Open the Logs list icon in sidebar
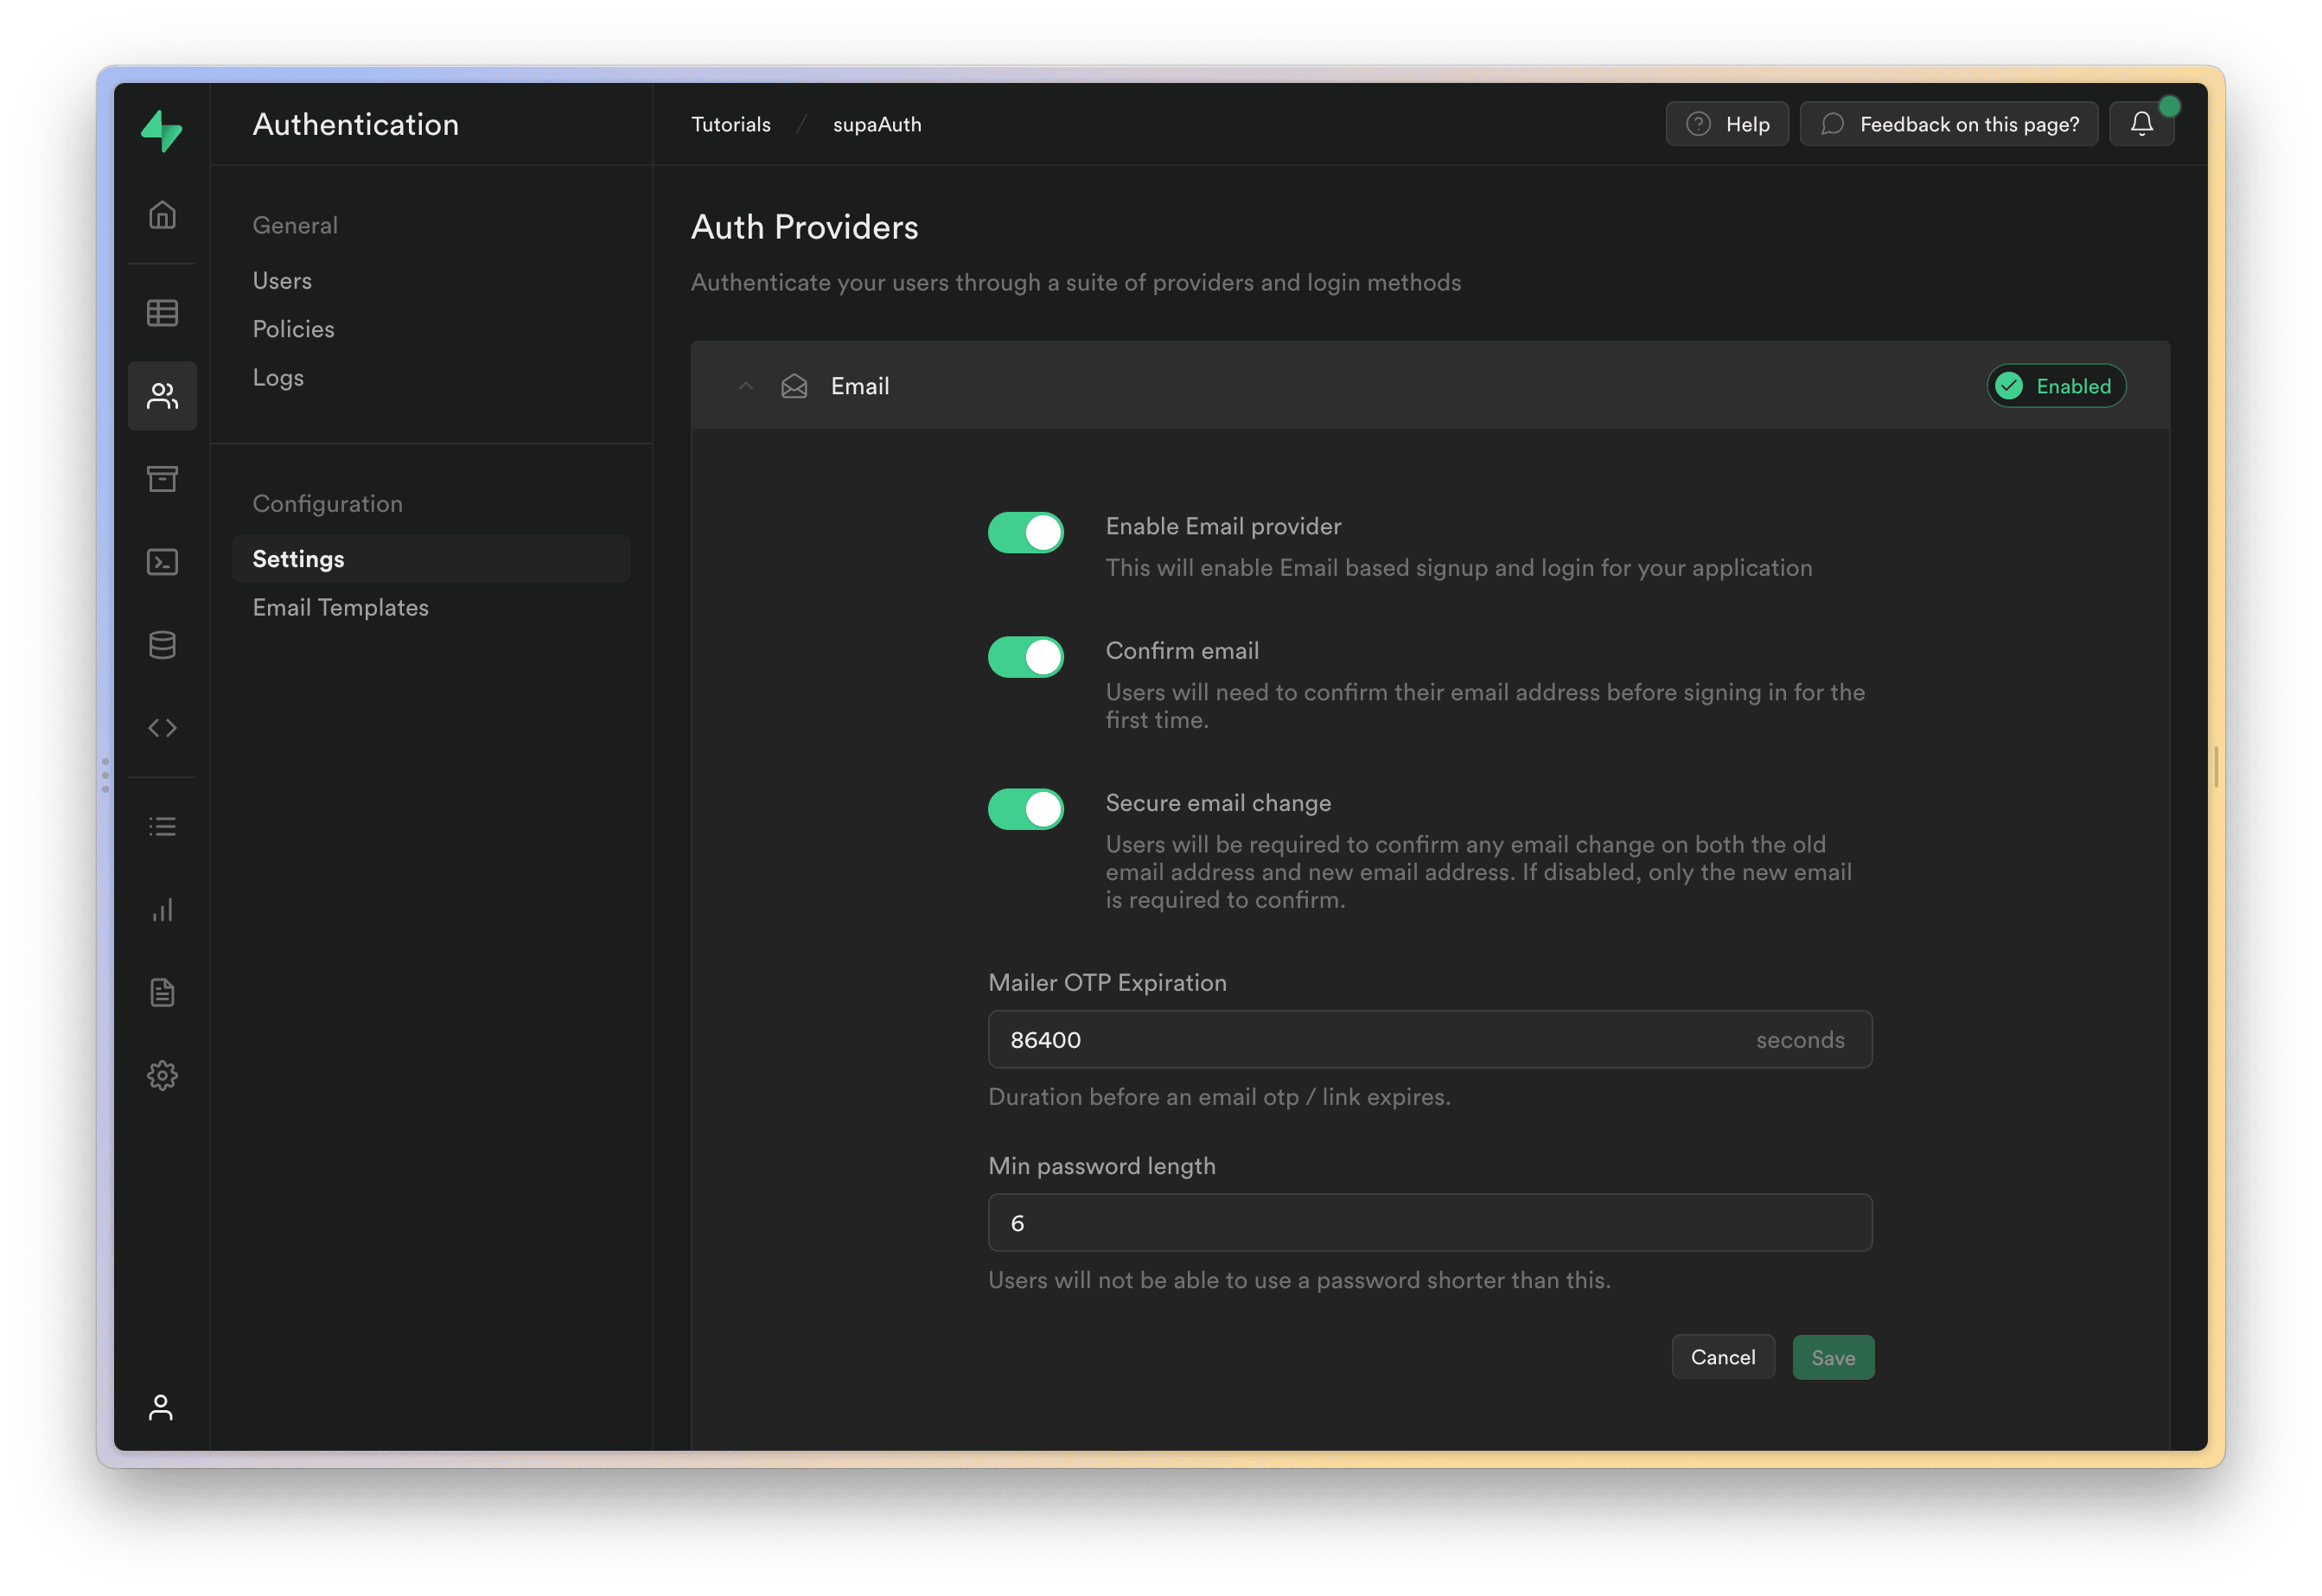 [162, 827]
